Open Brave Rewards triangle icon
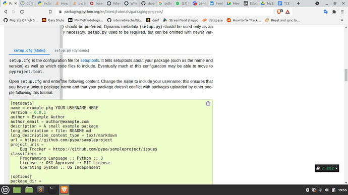Image resolution: width=348 pixels, height=195 pixels. point(287,12)
